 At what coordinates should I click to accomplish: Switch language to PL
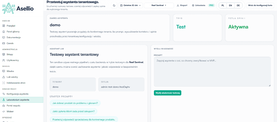pyautogui.click(x=223, y=5)
